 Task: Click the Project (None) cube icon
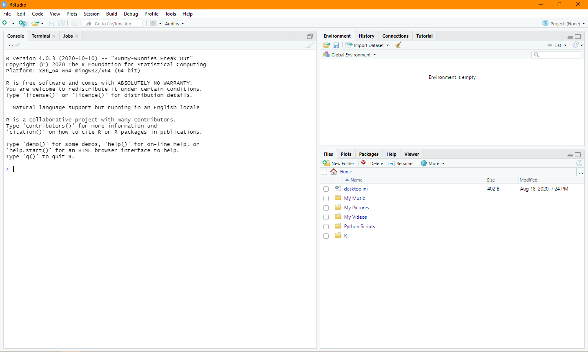tap(545, 23)
